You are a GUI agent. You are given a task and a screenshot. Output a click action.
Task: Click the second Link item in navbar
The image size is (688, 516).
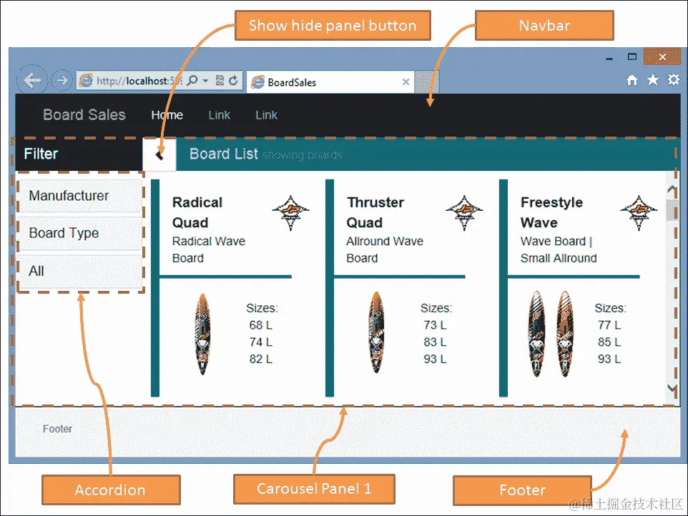(266, 115)
